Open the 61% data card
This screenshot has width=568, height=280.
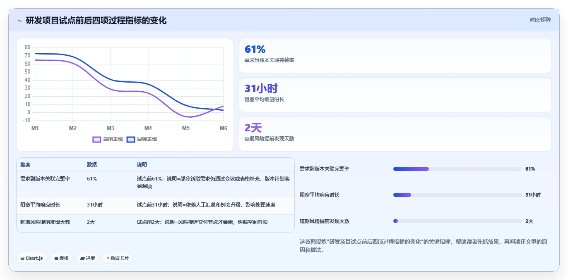[395, 56]
